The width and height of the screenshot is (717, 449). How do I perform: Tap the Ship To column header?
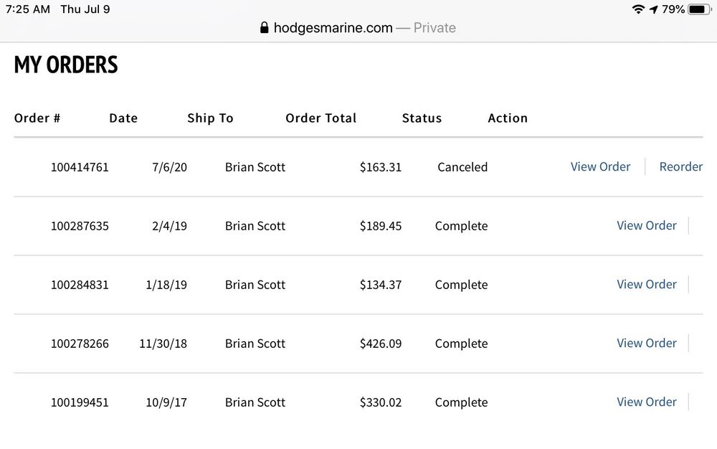tap(210, 118)
